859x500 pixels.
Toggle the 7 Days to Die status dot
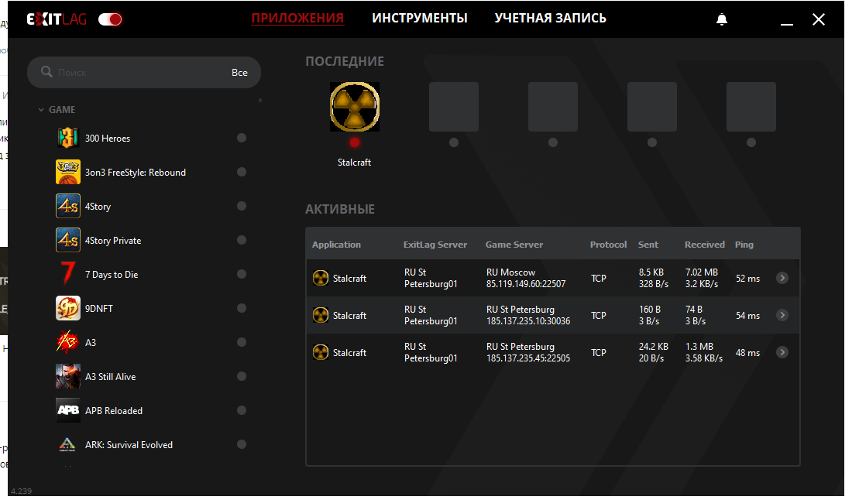point(242,274)
